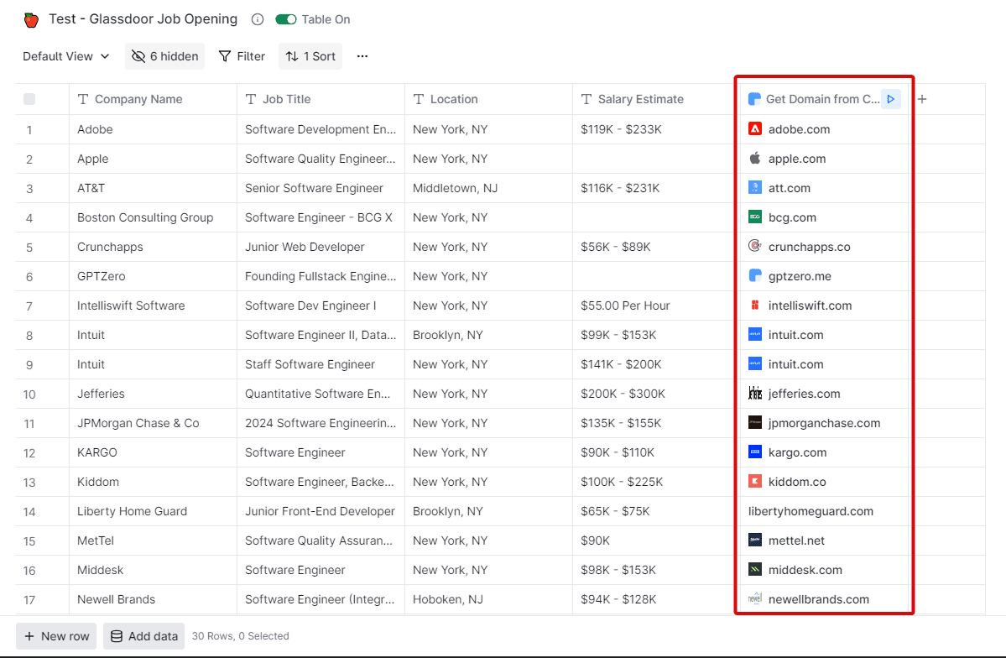Click the Intuit logo in row 9
1006x658 pixels.
(755, 364)
